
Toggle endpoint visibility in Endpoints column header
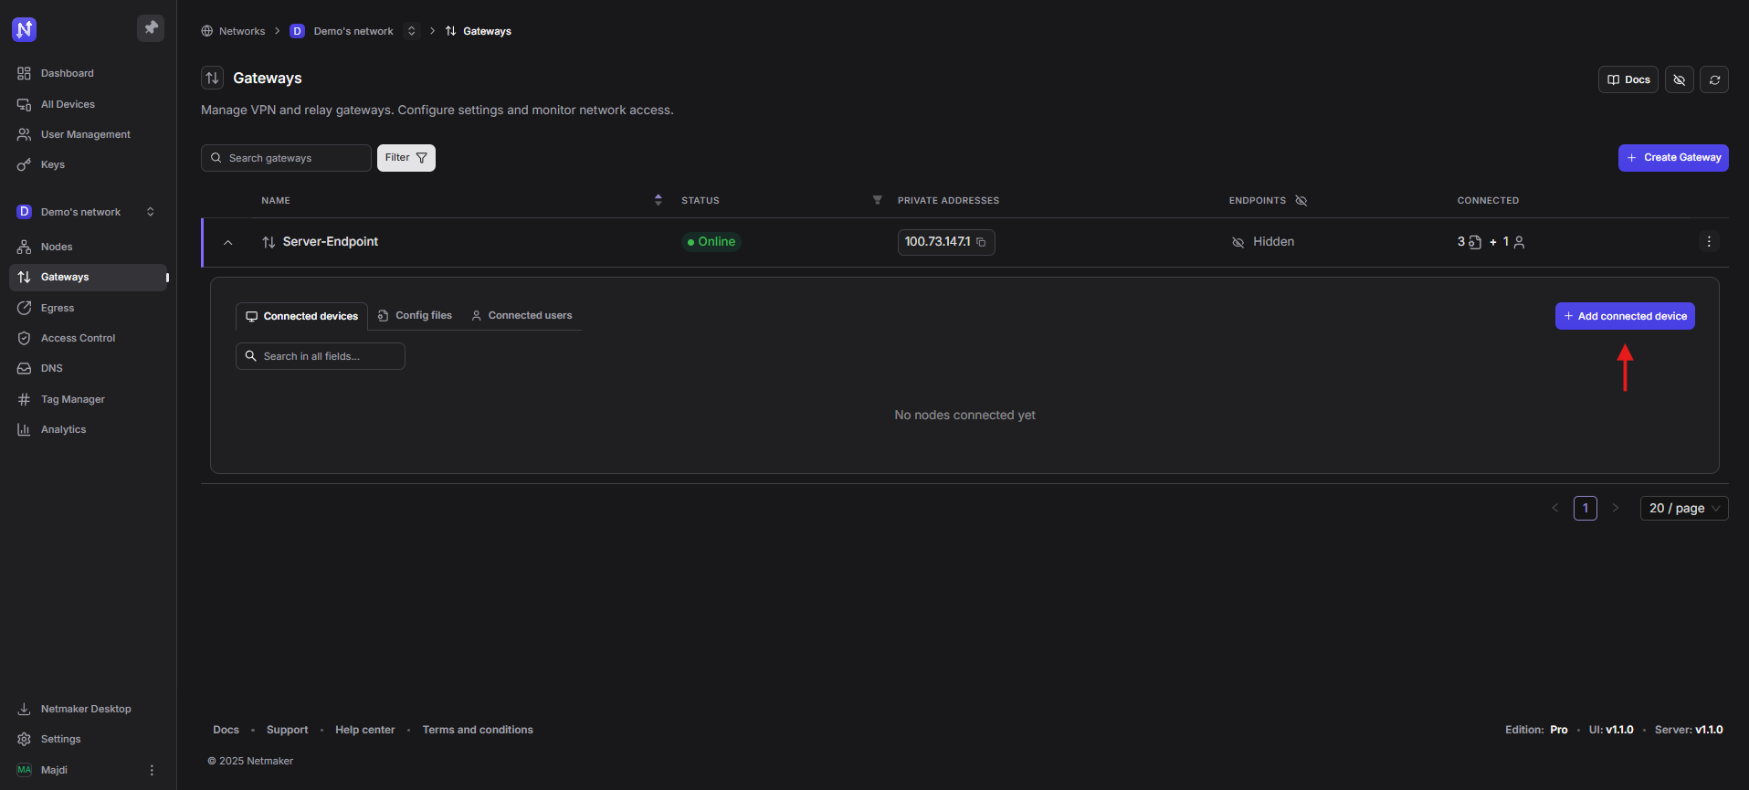tap(1301, 201)
